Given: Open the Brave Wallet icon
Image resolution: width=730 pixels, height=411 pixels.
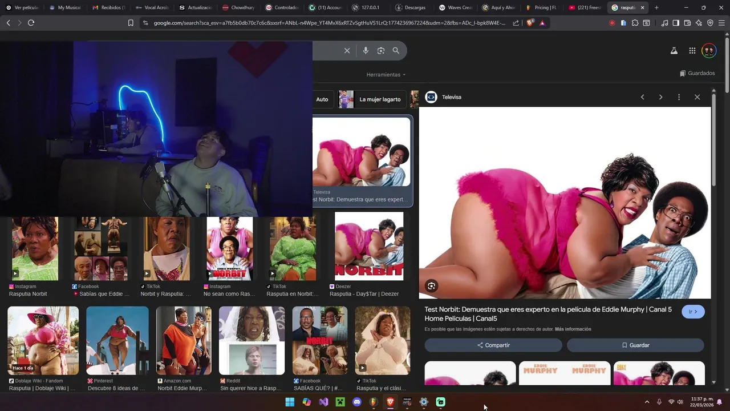Looking at the screenshot, I should [687, 23].
